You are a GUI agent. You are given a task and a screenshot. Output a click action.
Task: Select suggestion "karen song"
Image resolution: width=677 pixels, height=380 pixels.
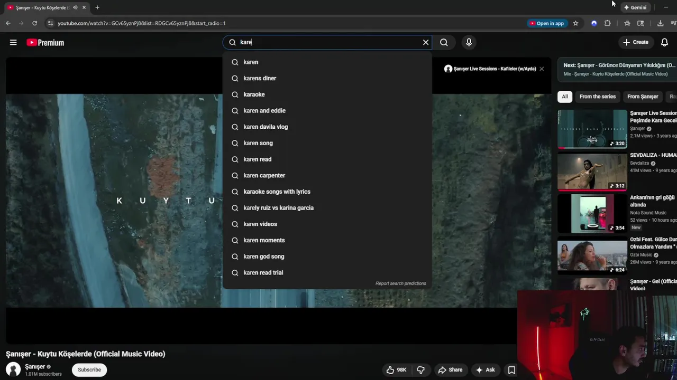pos(327,143)
